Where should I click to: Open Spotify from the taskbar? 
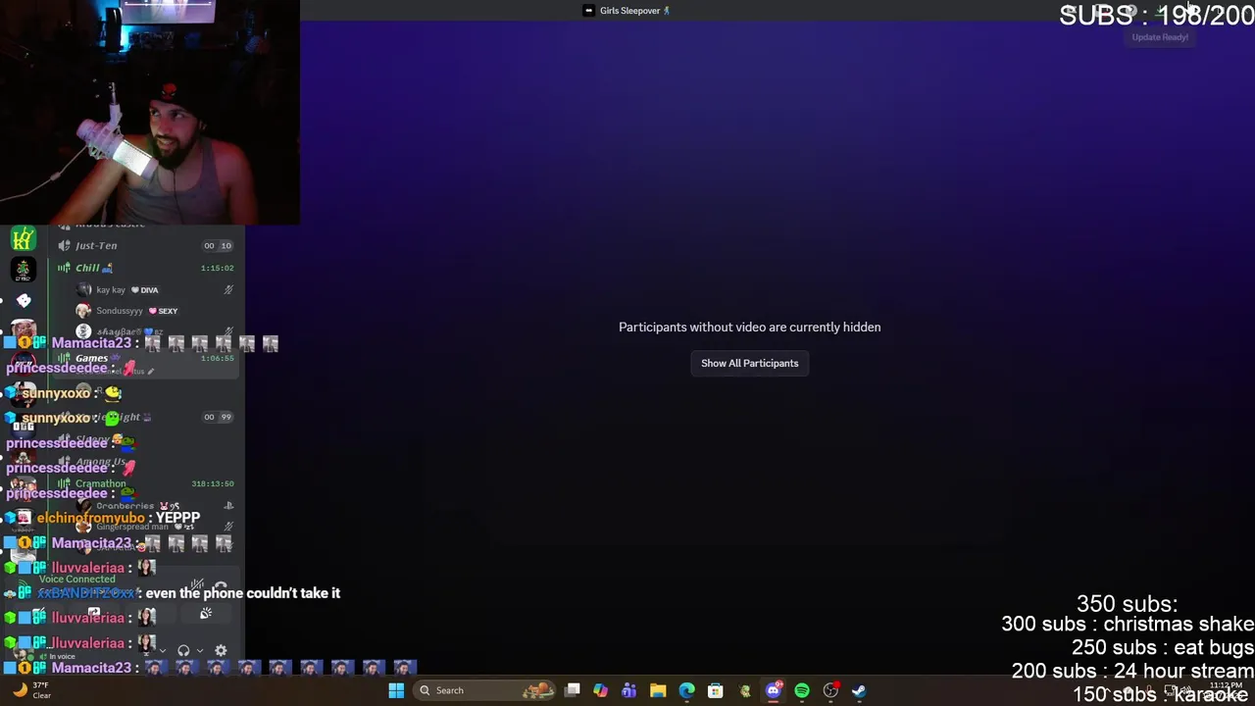click(802, 690)
